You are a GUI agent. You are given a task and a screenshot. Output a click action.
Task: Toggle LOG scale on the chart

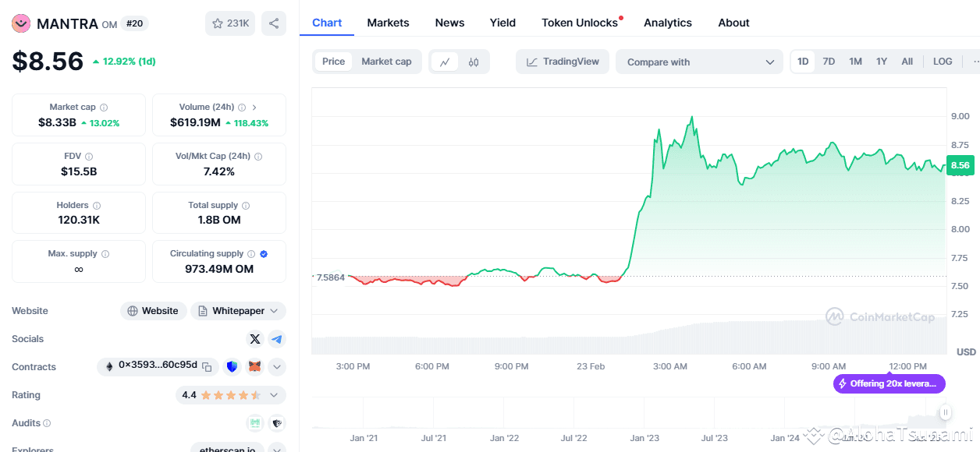(x=942, y=61)
